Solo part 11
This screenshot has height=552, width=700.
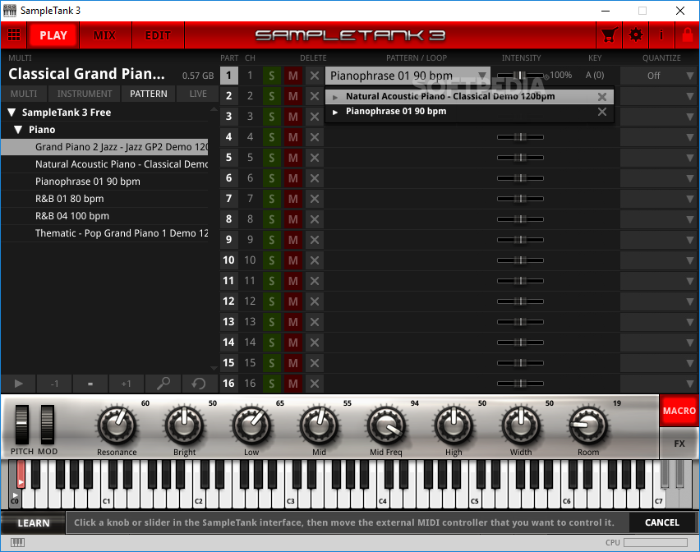[x=271, y=281]
